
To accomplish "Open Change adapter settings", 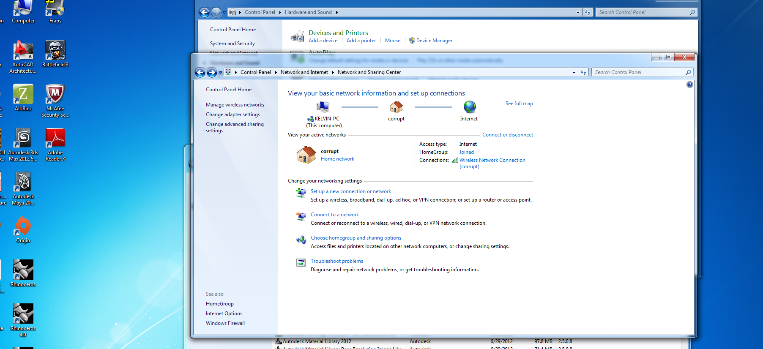I will 233,115.
